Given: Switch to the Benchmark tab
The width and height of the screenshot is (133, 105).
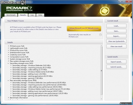Looking at the screenshot, I should pos(11,15).
